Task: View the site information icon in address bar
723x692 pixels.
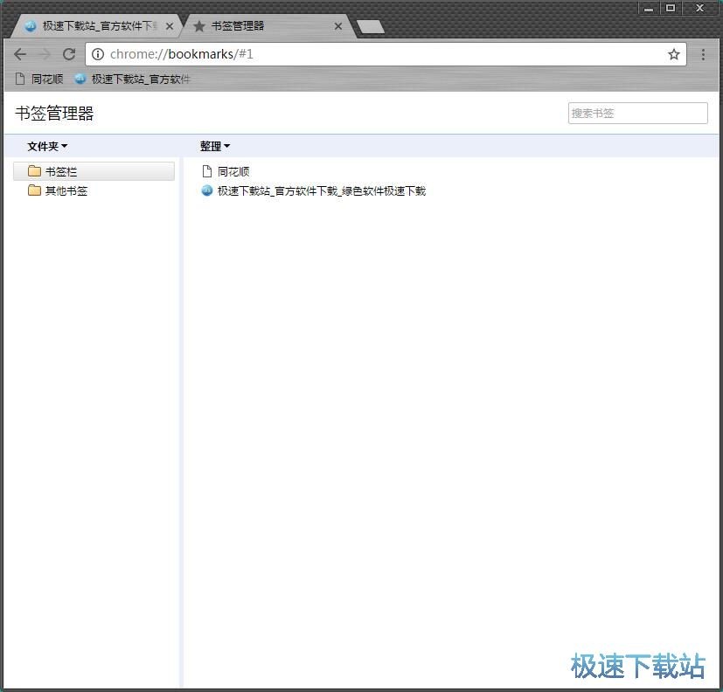Action: (x=98, y=54)
